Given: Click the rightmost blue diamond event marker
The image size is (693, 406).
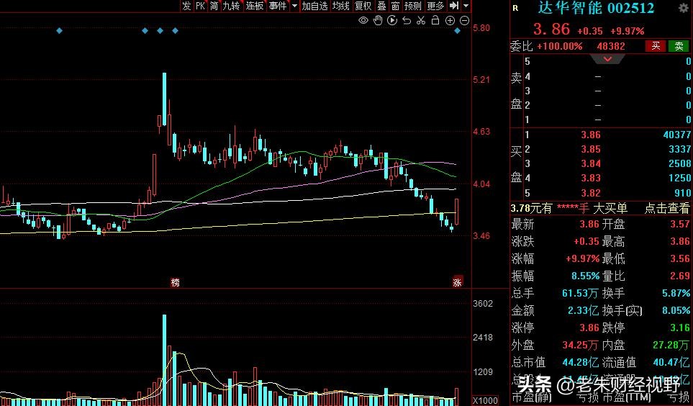Looking at the screenshot, I should 458,30.
